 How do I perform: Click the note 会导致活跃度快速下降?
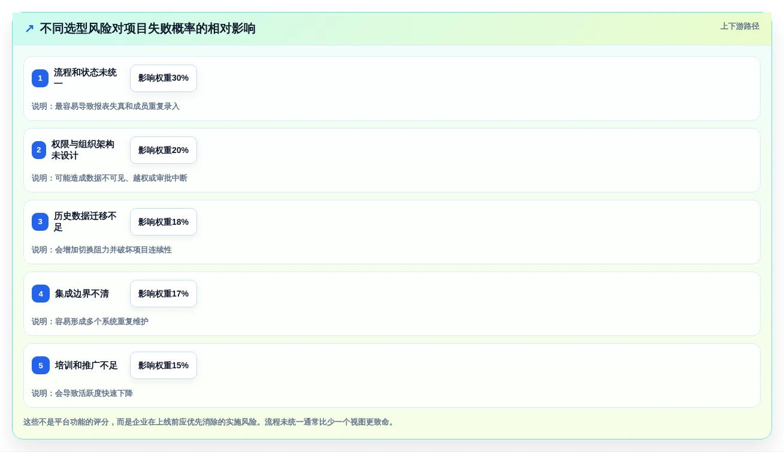pos(82,393)
